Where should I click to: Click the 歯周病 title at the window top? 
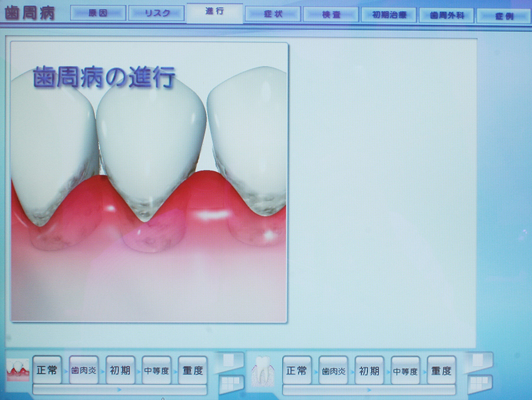30,13
